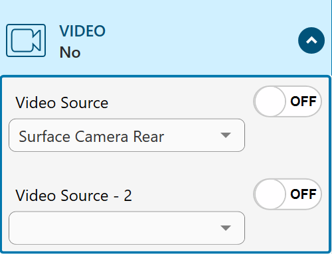This screenshot has height=254, width=332.
Task: Click the light blue VIDEO header bar
Action: pyautogui.click(x=165, y=38)
